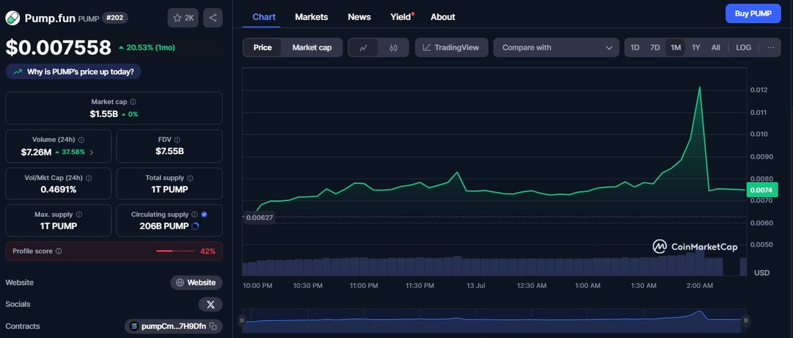The image size is (793, 338).
Task: Click the star watchlist icon
Action: [x=177, y=18]
